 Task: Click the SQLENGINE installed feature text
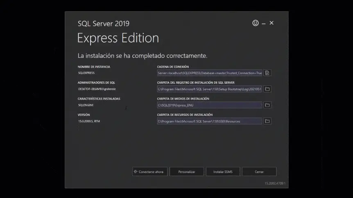86,105
